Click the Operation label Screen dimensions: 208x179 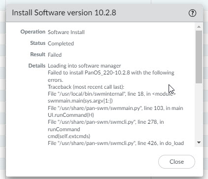click(33, 32)
